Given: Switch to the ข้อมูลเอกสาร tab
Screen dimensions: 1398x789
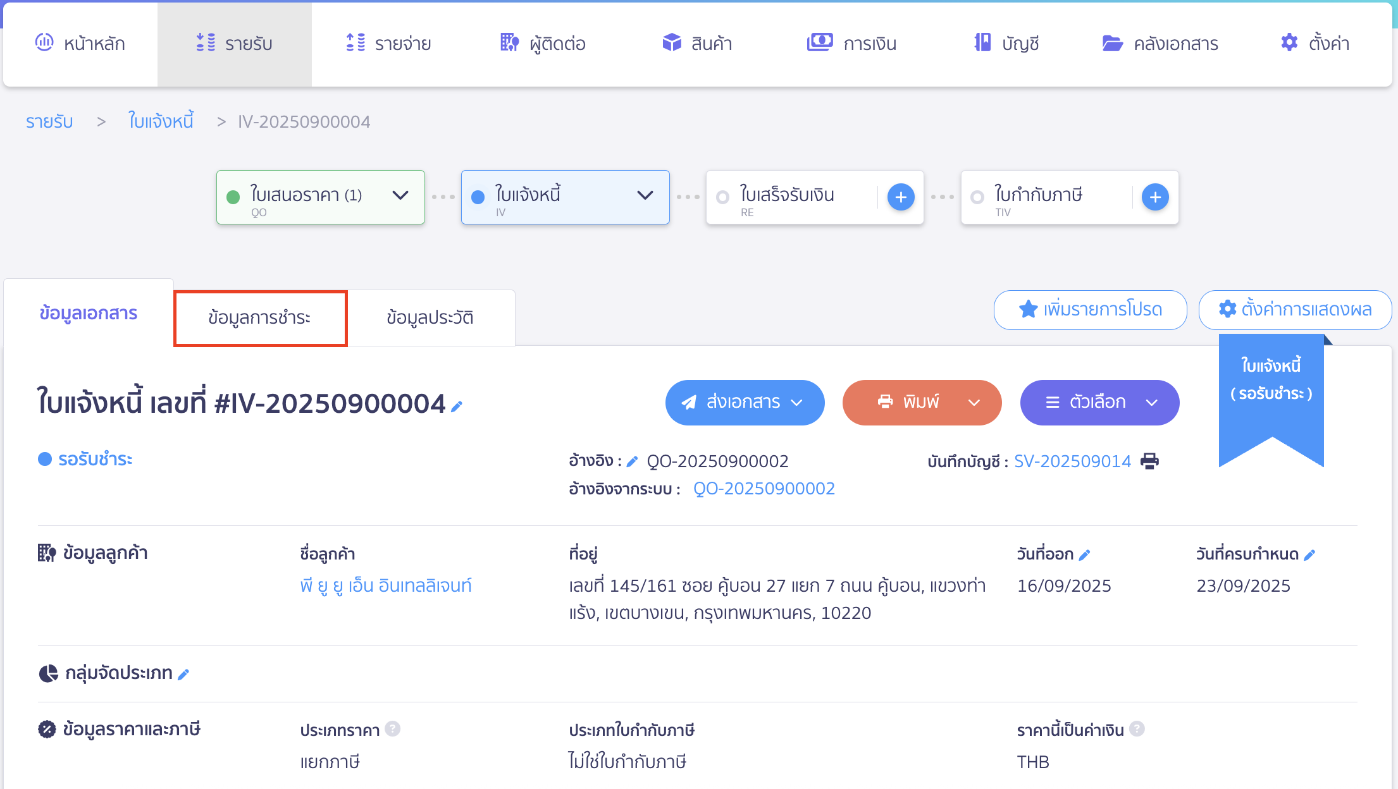Looking at the screenshot, I should click(89, 314).
